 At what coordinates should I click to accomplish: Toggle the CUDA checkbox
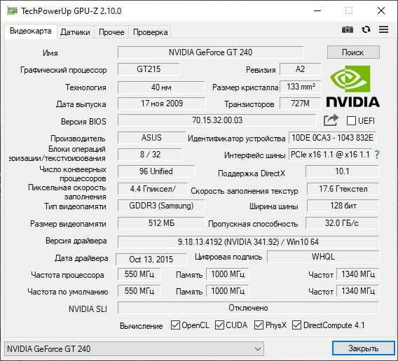[219, 325]
